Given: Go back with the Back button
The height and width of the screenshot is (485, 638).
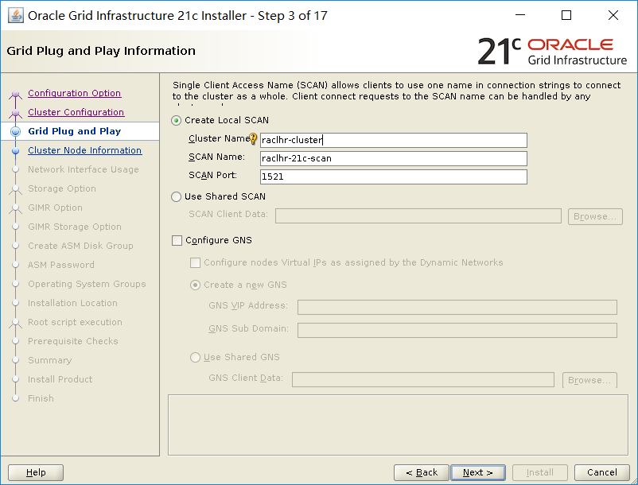Looking at the screenshot, I should (422, 472).
